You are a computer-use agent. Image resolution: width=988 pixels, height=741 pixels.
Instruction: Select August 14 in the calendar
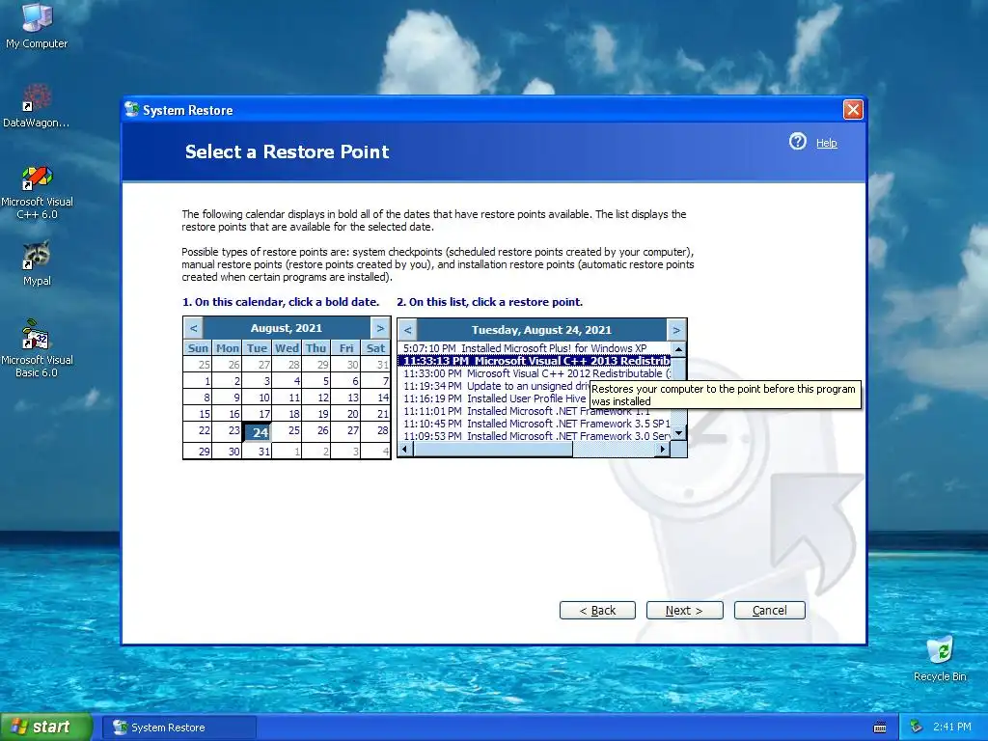[x=376, y=398]
